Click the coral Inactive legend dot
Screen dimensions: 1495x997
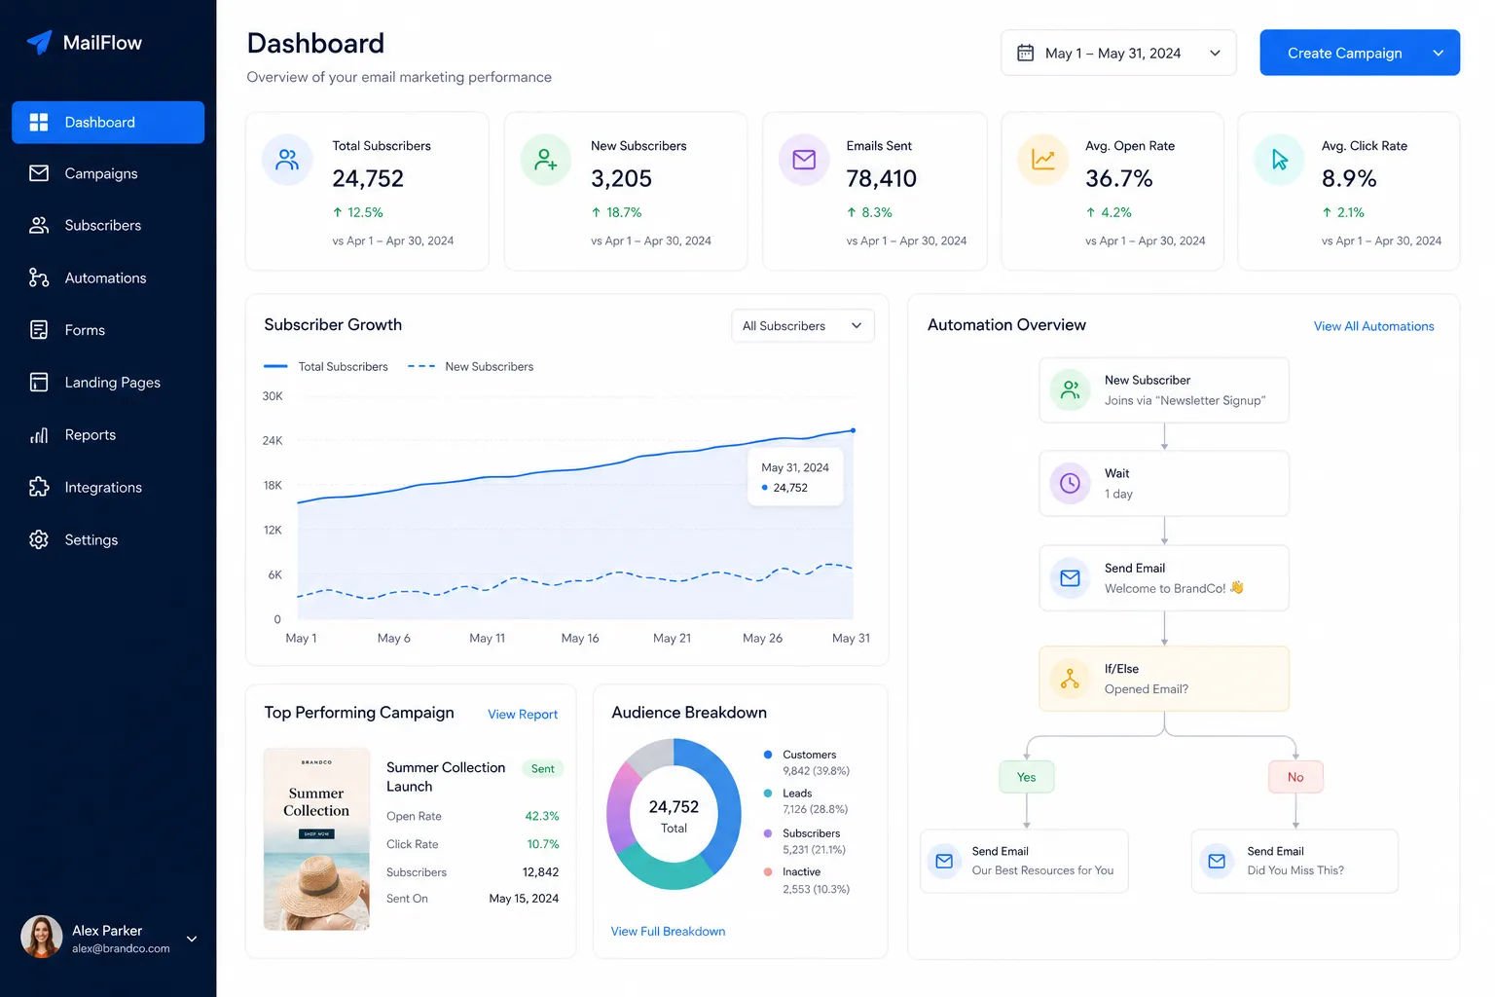768,872
